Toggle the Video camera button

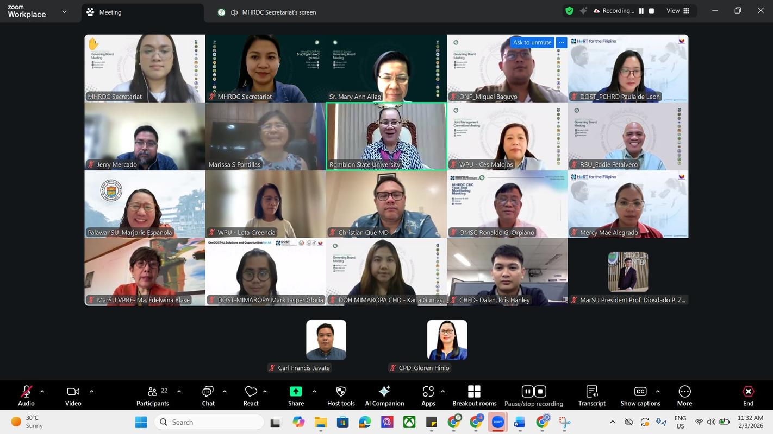click(73, 395)
